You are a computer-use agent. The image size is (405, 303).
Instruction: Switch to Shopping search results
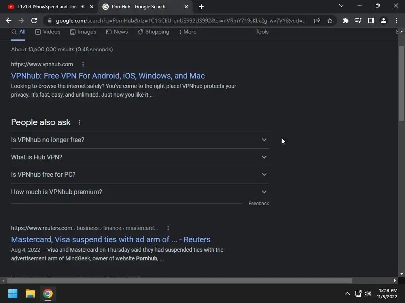(x=153, y=32)
